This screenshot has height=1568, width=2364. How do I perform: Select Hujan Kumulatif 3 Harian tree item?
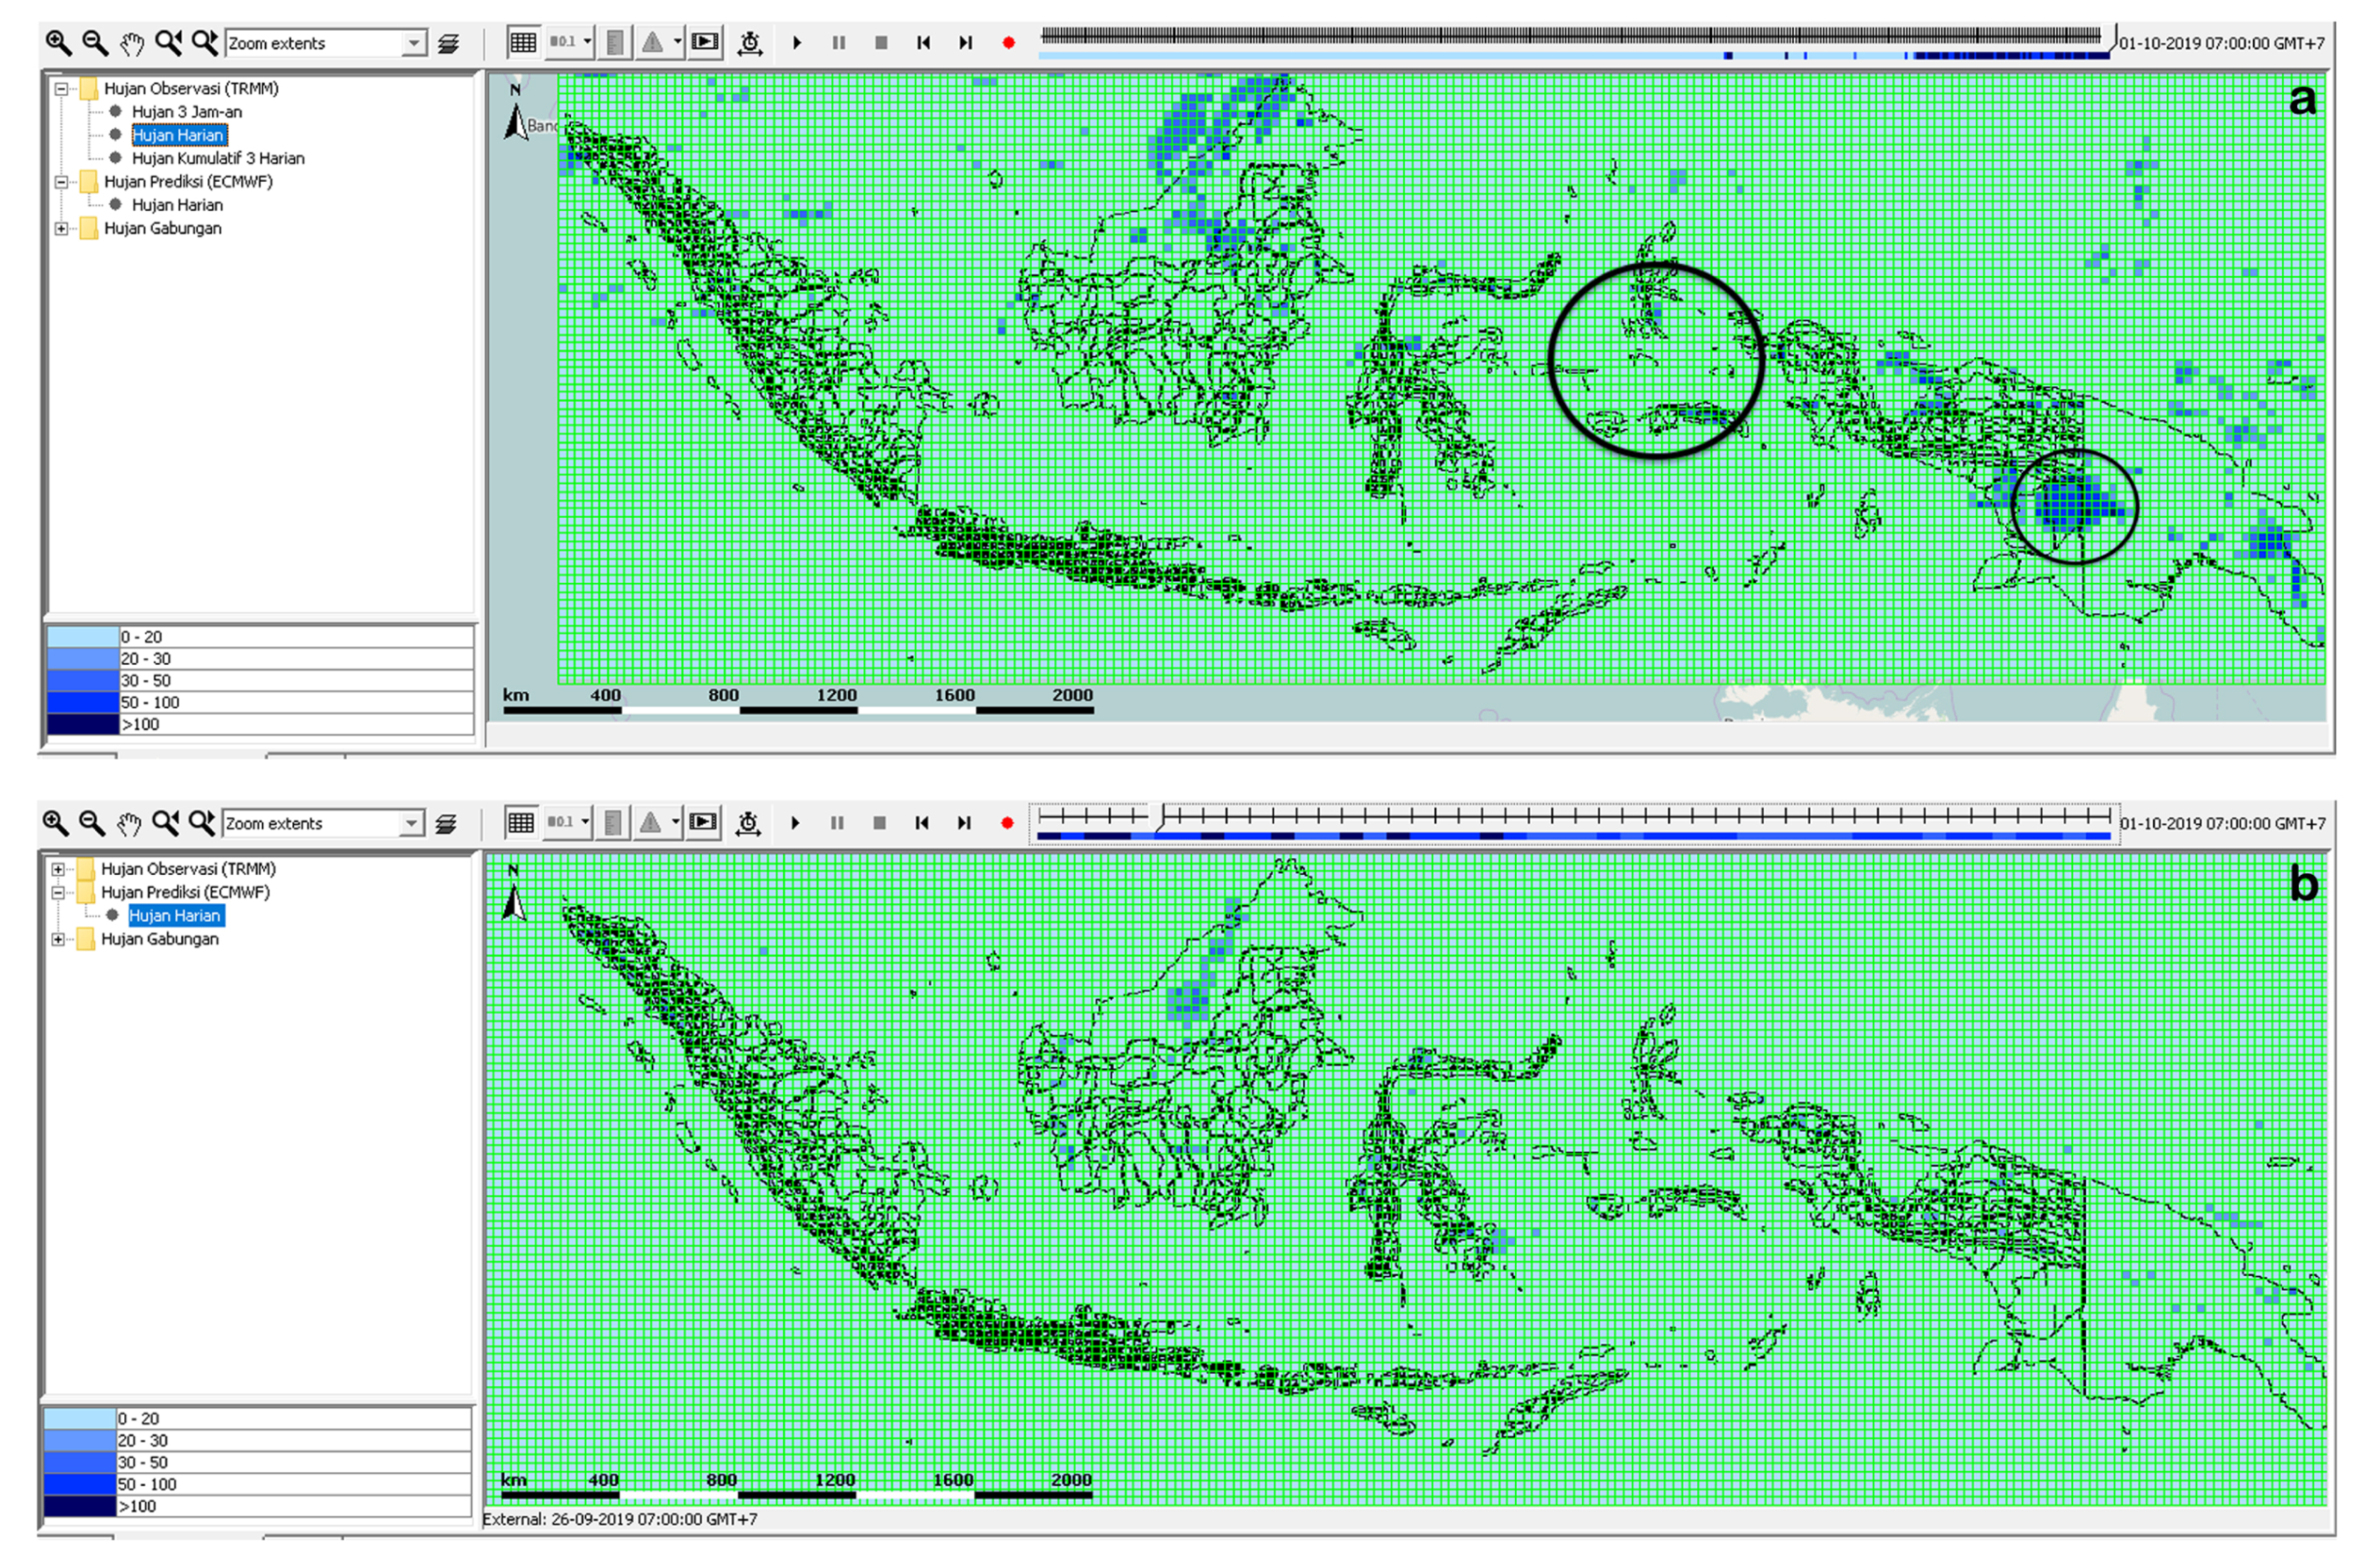(217, 158)
